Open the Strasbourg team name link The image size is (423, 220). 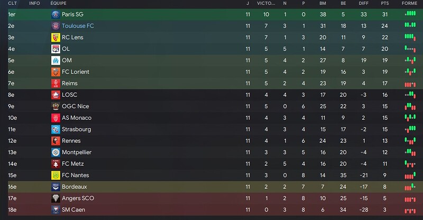(x=76, y=130)
